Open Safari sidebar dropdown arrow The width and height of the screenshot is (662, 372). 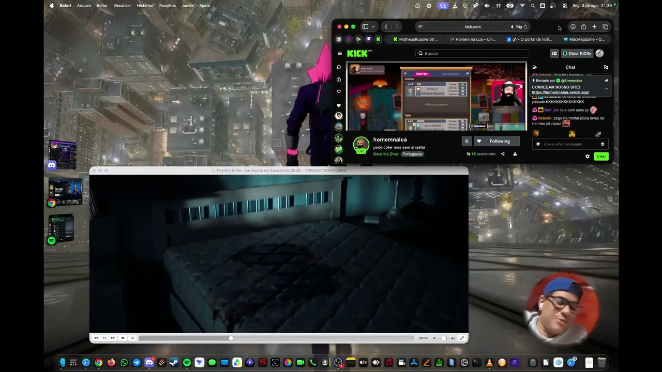[x=373, y=27]
